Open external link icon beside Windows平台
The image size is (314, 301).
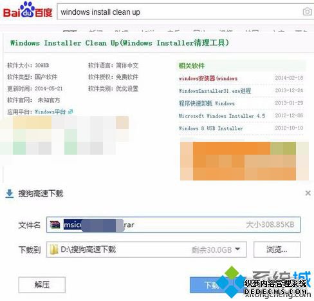point(70,112)
